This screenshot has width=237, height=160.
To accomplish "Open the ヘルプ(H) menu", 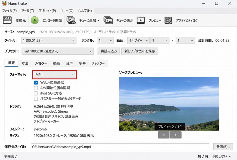I will [x=85, y=11].
